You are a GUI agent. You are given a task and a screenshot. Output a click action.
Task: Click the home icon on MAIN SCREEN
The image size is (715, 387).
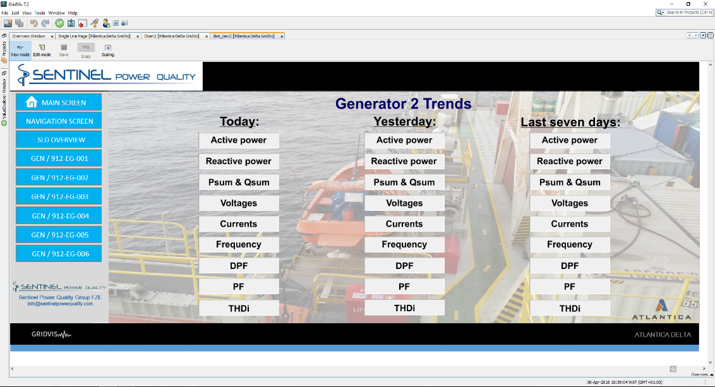pyautogui.click(x=32, y=102)
